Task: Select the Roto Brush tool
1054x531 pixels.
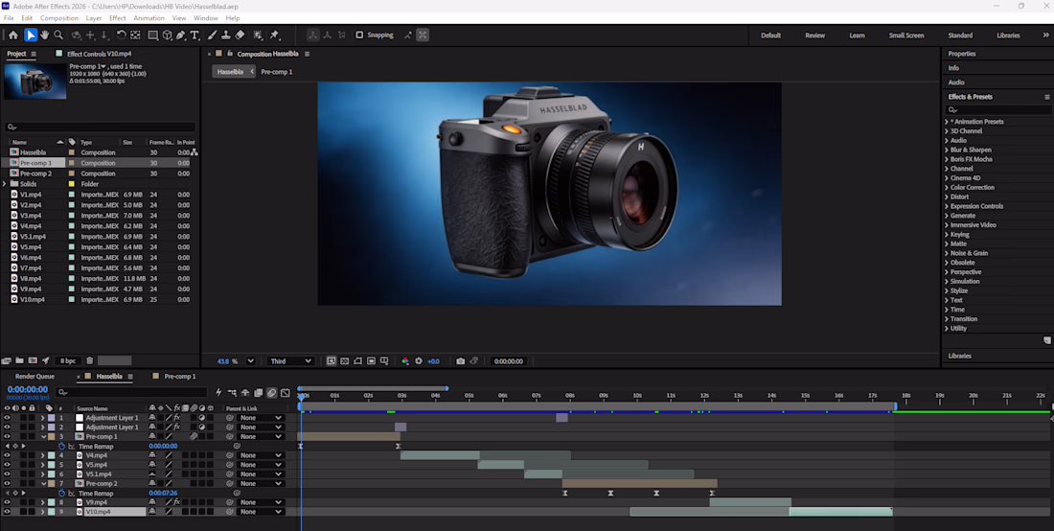Action: (258, 35)
